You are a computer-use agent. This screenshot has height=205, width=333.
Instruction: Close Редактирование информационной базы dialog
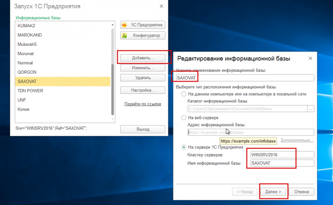310,58
